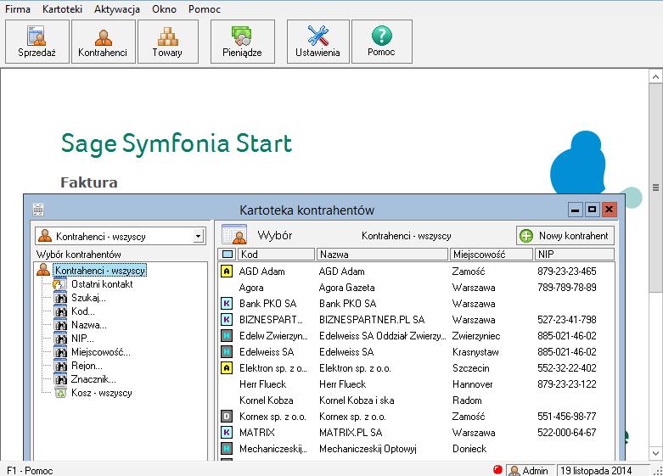
Task: Open the Firma menu
Action: pos(17,8)
